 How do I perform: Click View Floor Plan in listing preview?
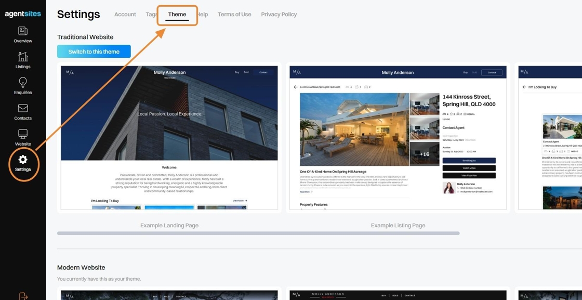[469, 176]
